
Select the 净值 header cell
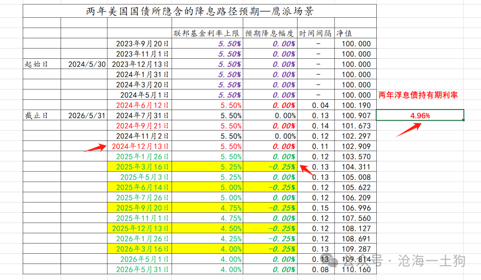click(355, 33)
